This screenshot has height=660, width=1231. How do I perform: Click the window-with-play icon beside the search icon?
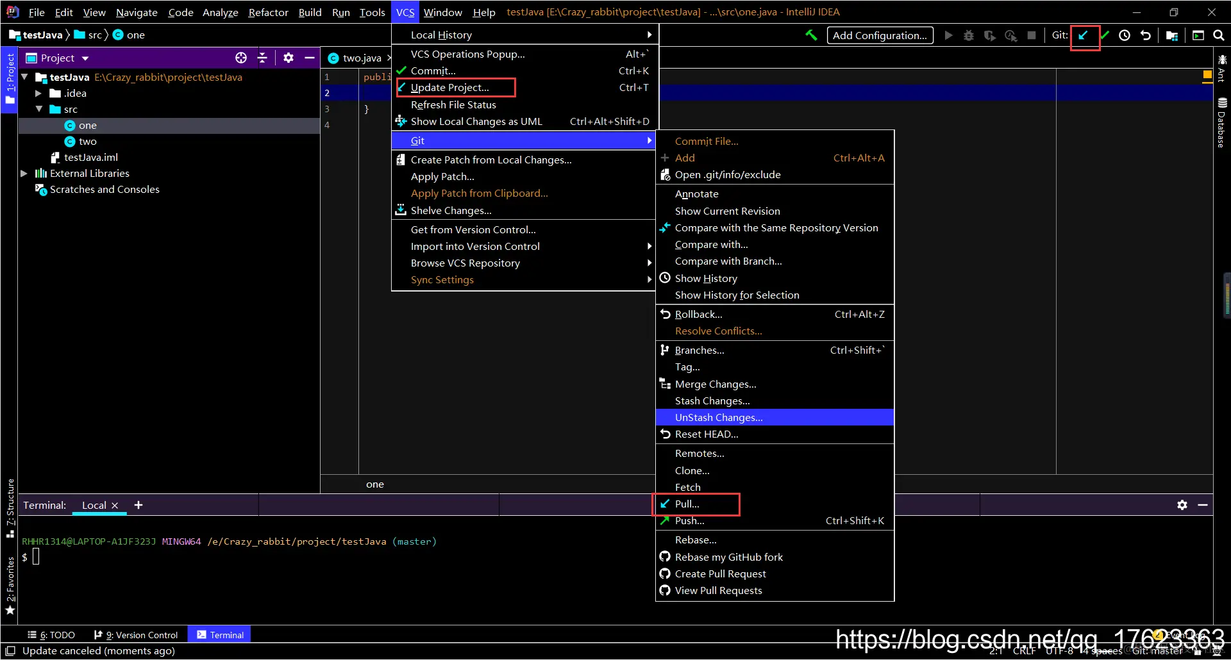1198,35
